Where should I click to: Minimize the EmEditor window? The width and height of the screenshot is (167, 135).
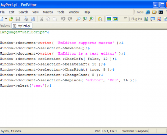[156, 5]
